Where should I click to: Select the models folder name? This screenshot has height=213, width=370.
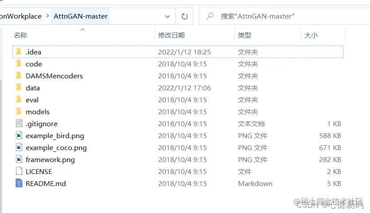(x=38, y=112)
